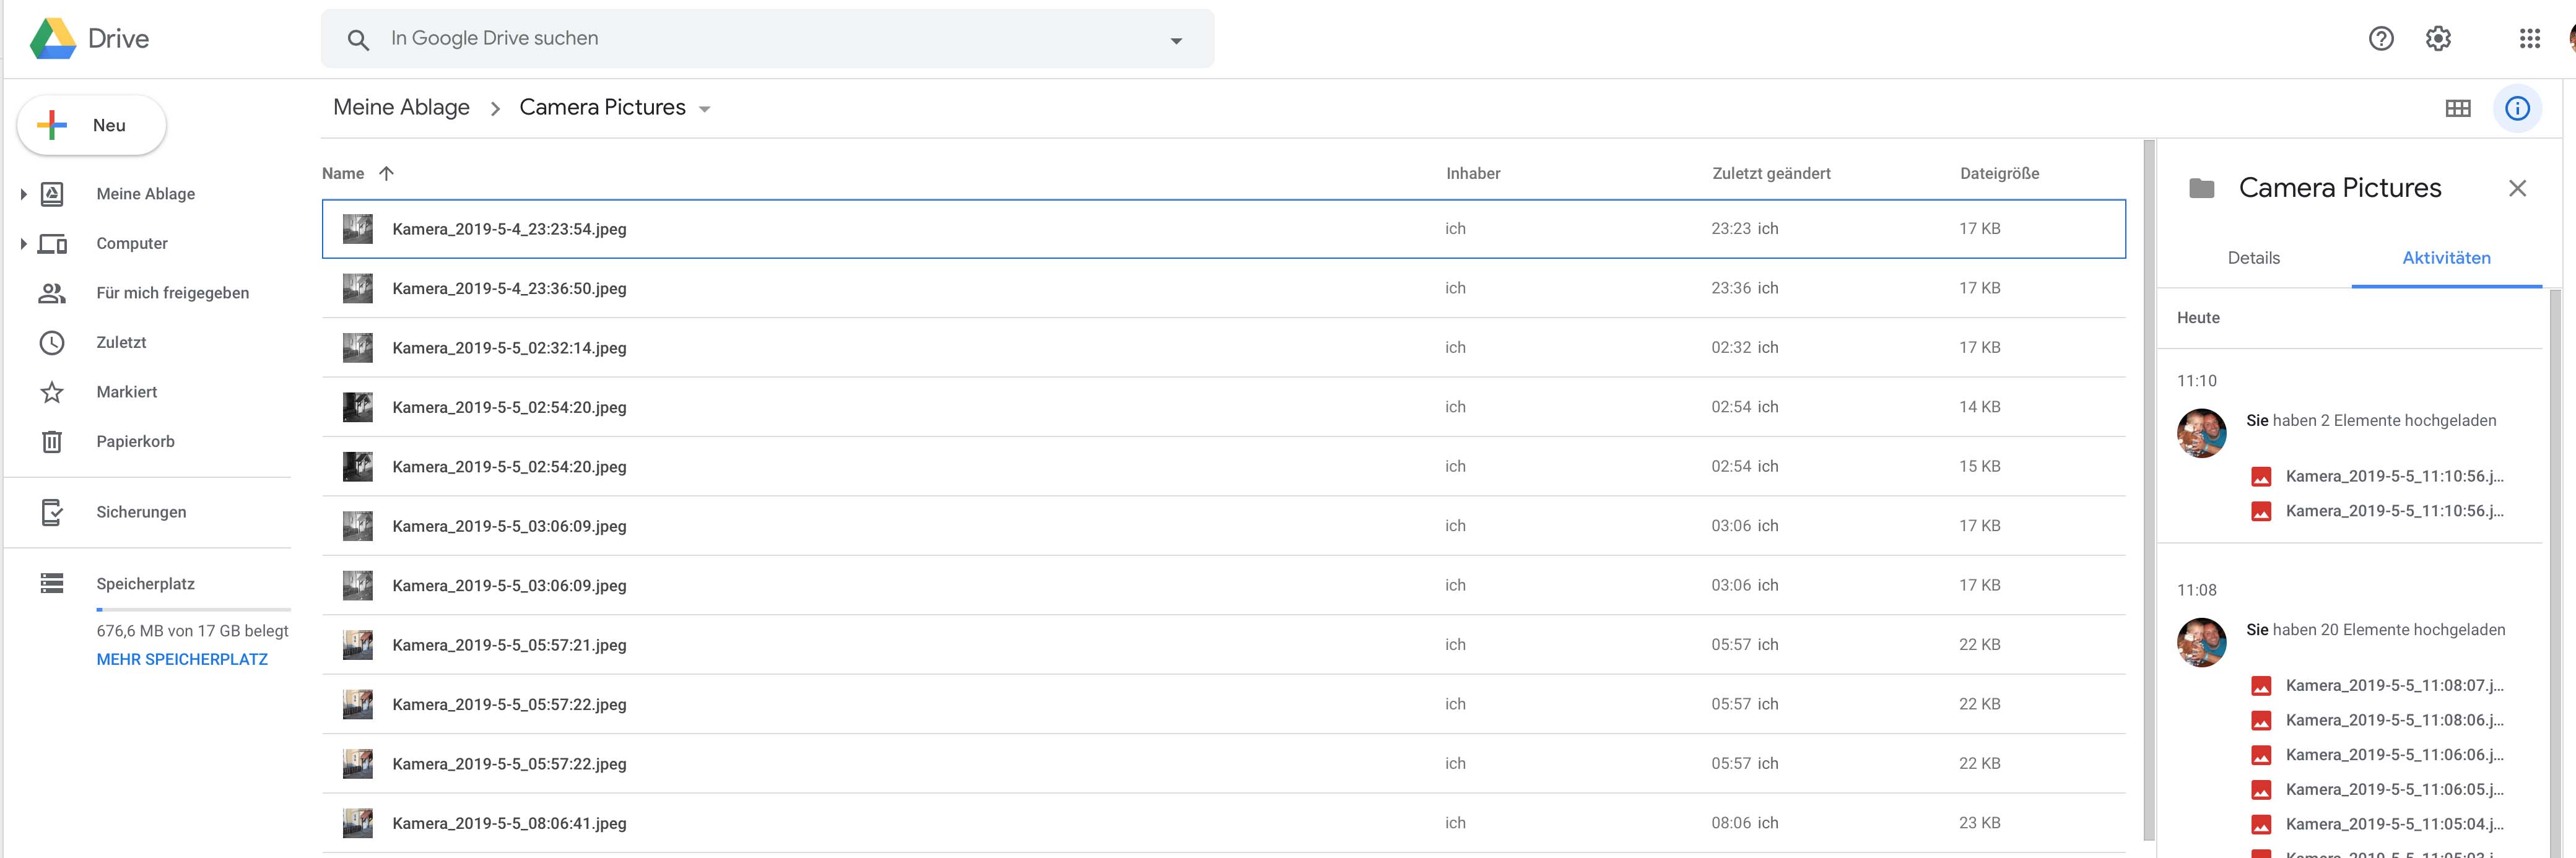Toggle sort direction arrow beside Name
This screenshot has width=2576, height=858.
[387, 173]
